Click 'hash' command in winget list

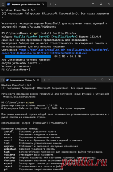coord(7,152)
